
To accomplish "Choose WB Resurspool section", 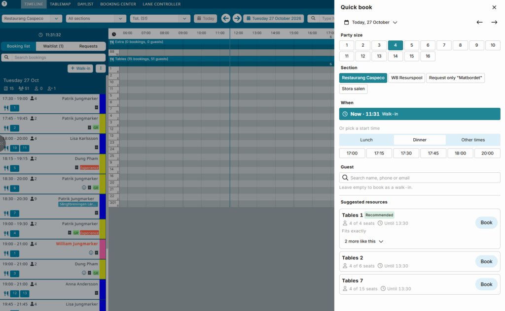I will [406, 78].
